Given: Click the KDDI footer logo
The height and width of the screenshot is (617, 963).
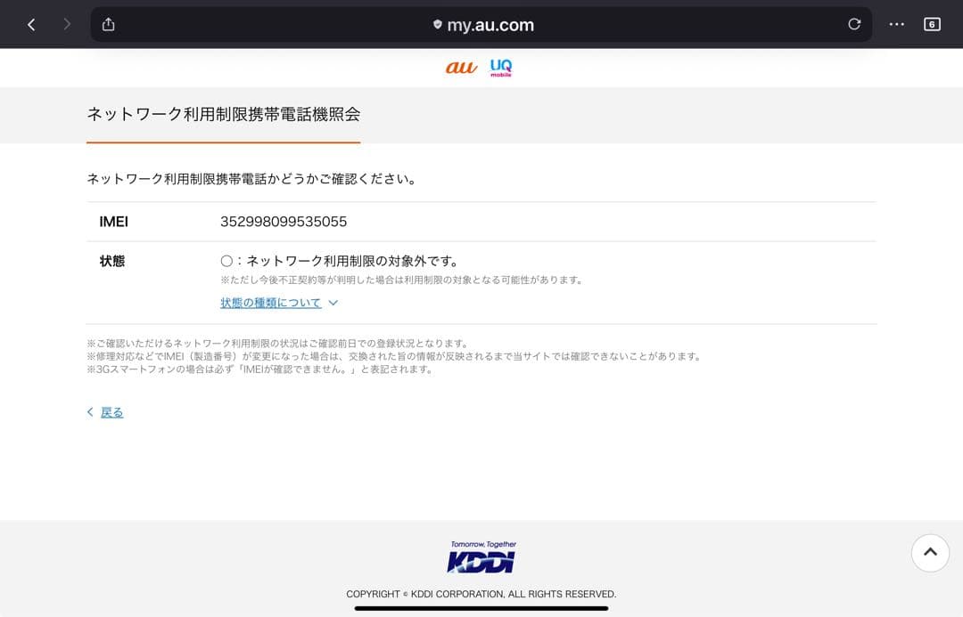Looking at the screenshot, I should coord(481,558).
